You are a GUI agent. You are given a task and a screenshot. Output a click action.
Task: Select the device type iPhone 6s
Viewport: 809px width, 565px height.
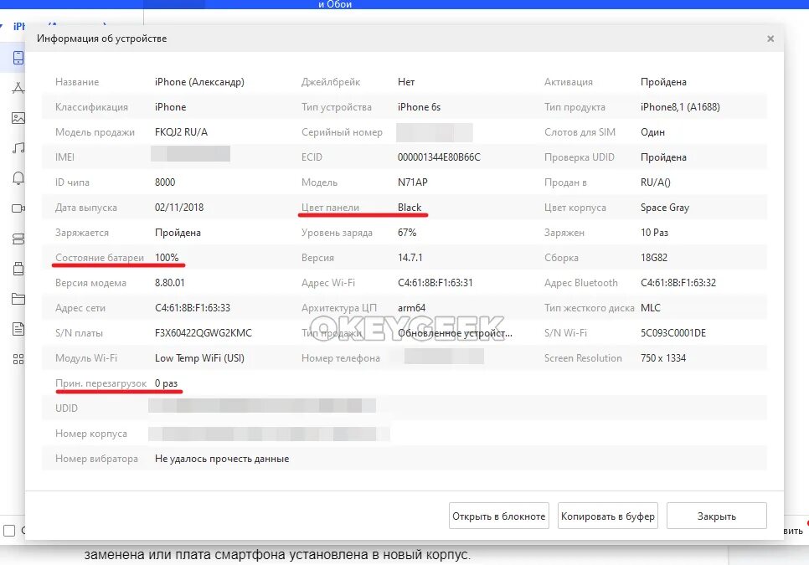pos(419,107)
